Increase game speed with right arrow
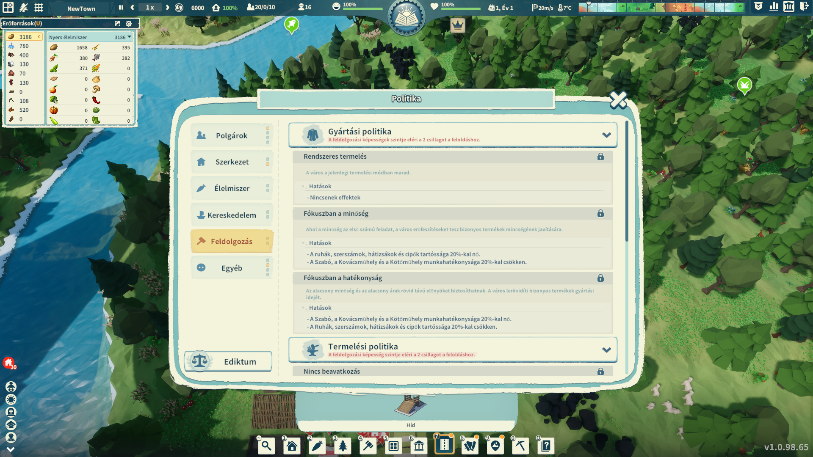Viewport: 813px width, 457px height. [x=168, y=8]
